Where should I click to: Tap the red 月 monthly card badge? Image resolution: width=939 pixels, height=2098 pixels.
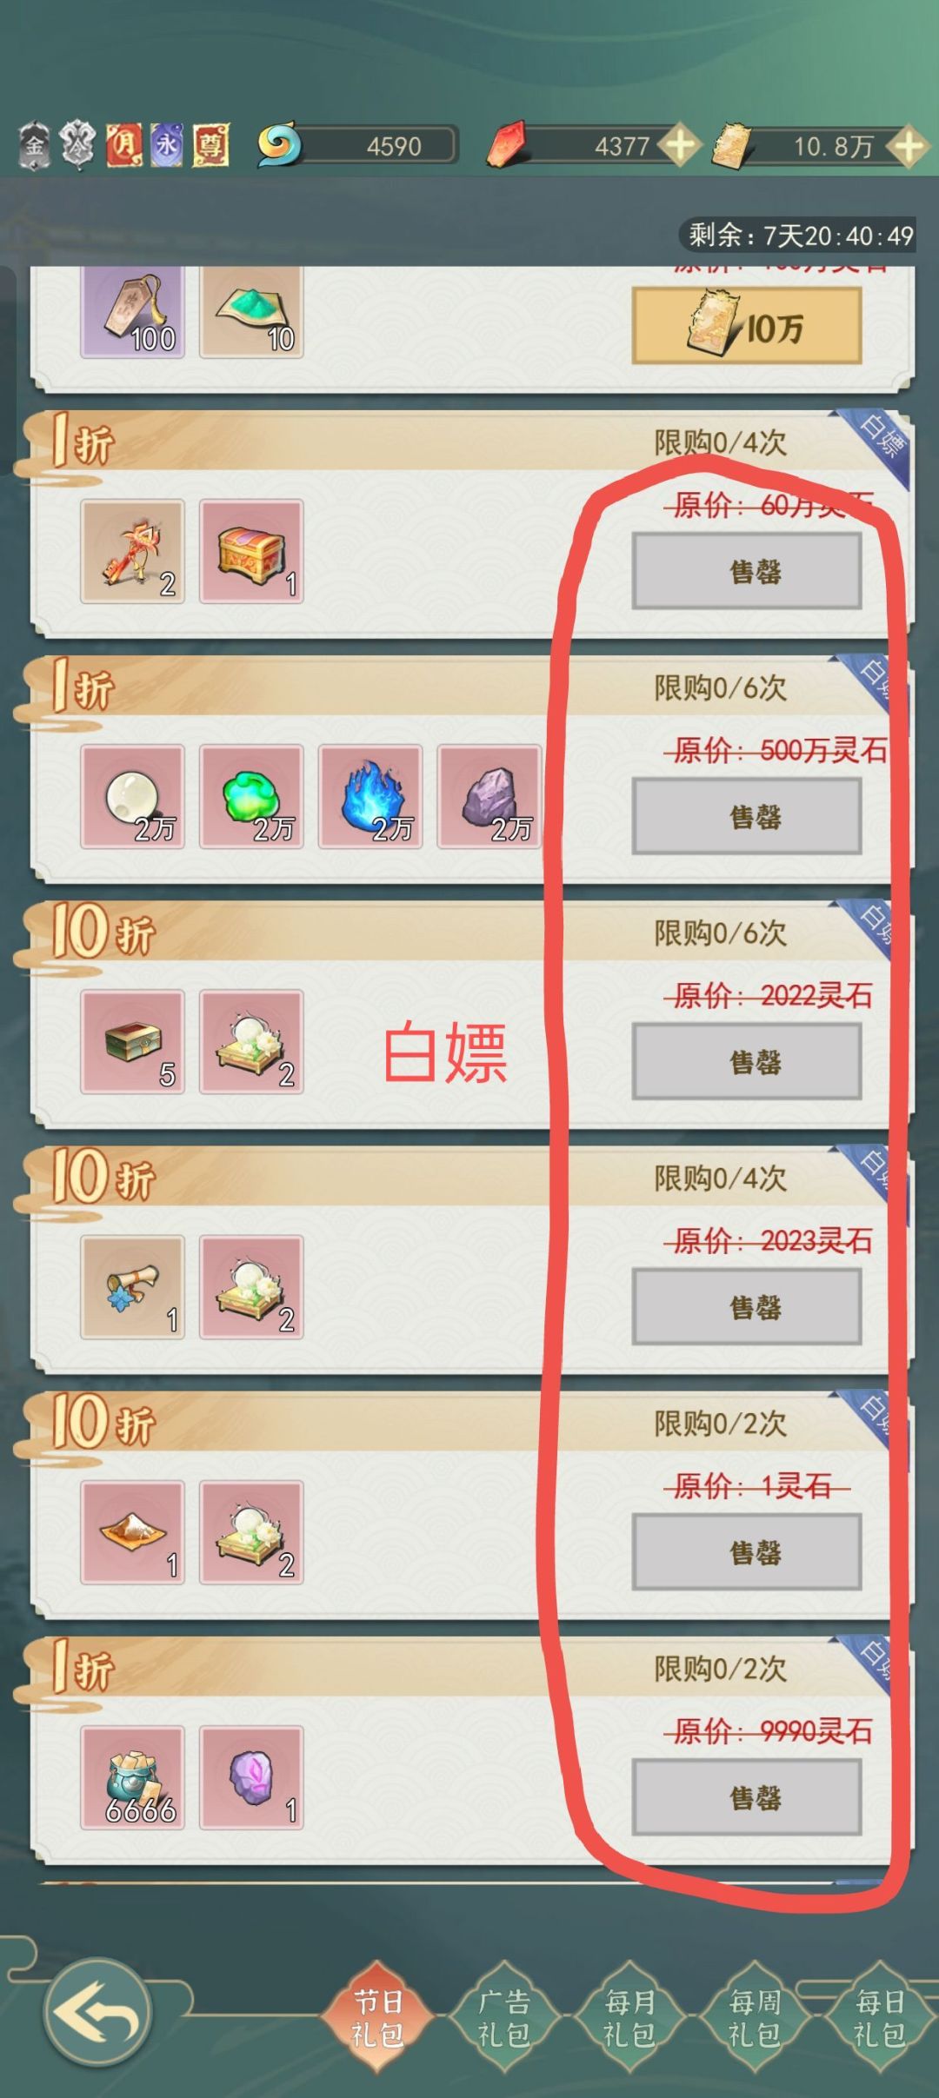(123, 144)
